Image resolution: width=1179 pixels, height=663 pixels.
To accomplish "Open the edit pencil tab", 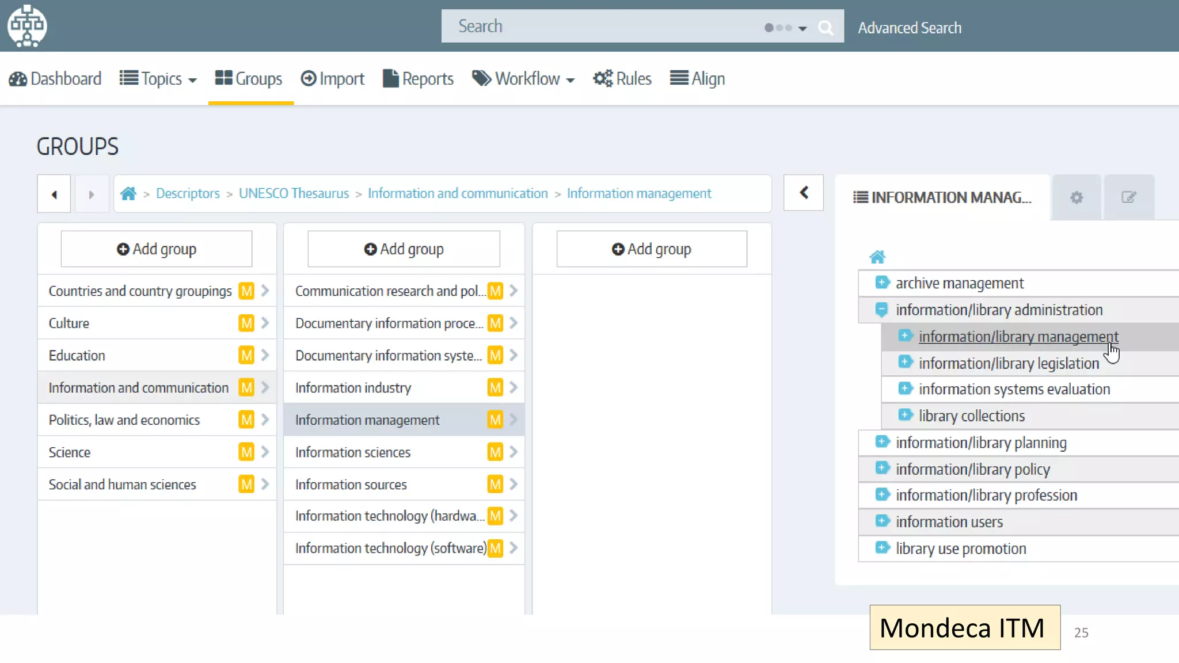I will [x=1128, y=197].
